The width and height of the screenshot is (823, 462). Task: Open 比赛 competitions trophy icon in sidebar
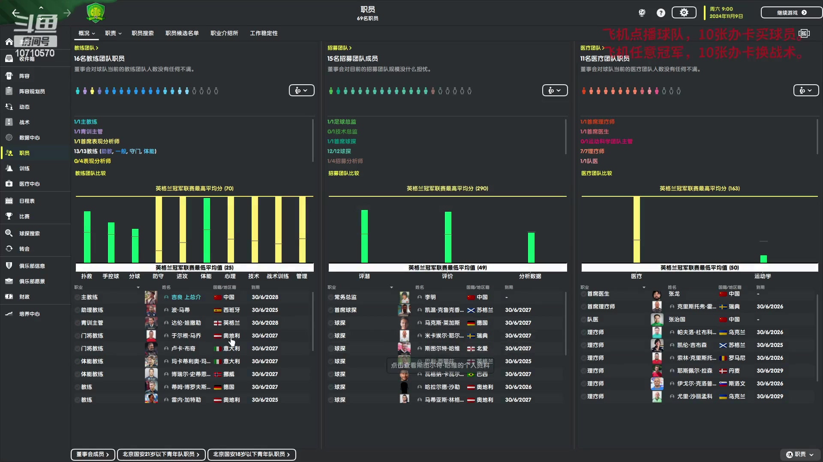(x=9, y=216)
